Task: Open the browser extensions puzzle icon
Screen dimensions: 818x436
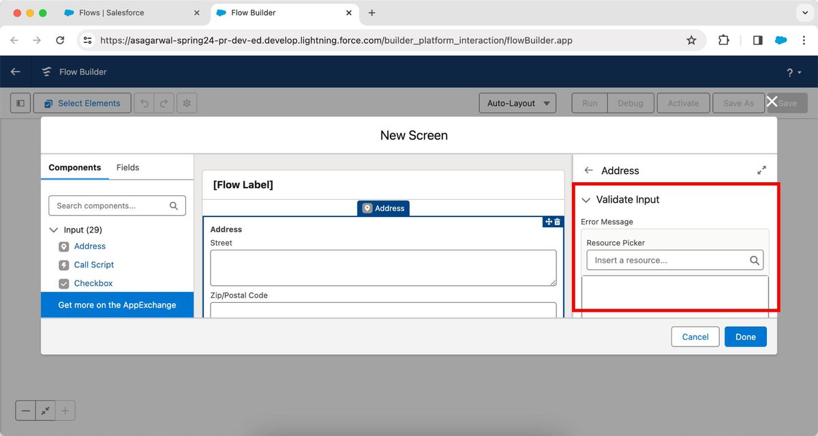Action: click(724, 40)
